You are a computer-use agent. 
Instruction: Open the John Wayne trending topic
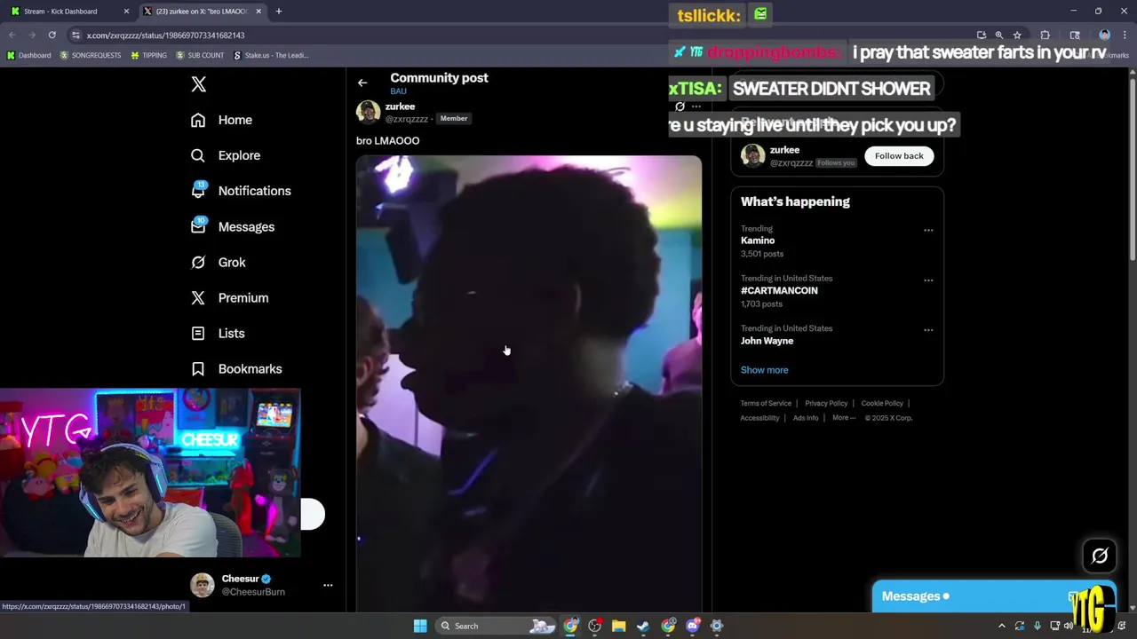point(767,341)
